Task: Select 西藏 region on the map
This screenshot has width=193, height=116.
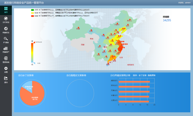Action: (83, 45)
